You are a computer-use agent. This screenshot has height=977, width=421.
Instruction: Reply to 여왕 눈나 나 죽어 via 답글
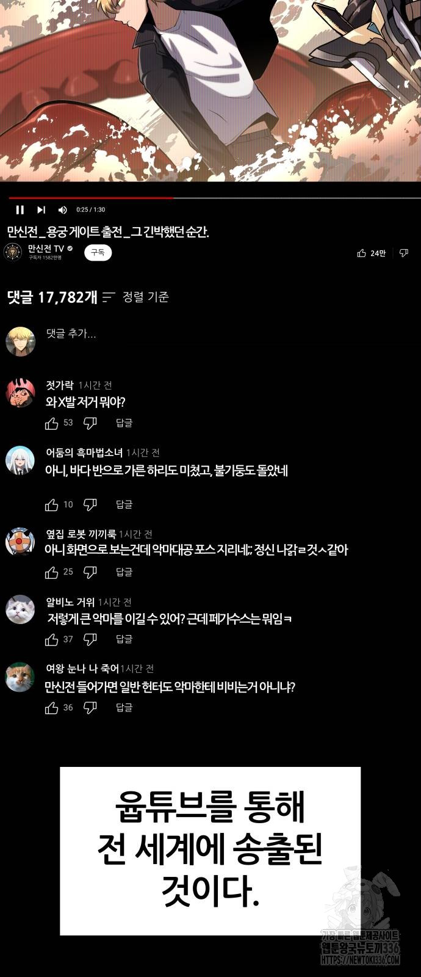pyautogui.click(x=124, y=707)
